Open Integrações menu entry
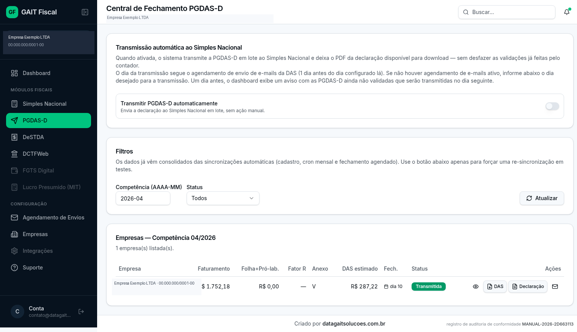The width and height of the screenshot is (577, 332). pyautogui.click(x=49, y=251)
